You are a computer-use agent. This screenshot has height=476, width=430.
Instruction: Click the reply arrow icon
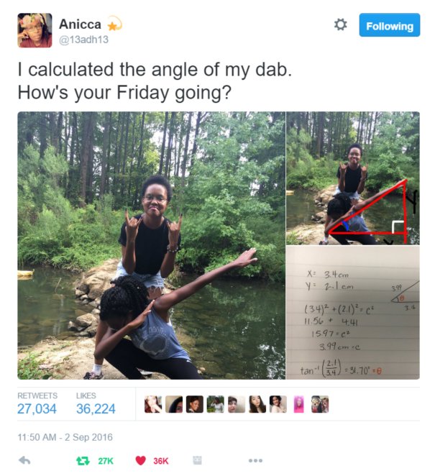pos(24,460)
